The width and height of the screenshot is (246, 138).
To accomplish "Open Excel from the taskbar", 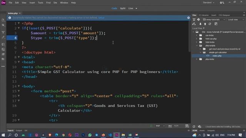I will point(130,135).
